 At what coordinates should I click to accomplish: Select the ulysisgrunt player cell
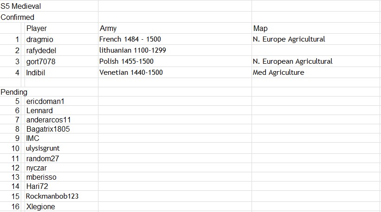pyautogui.click(x=61, y=148)
